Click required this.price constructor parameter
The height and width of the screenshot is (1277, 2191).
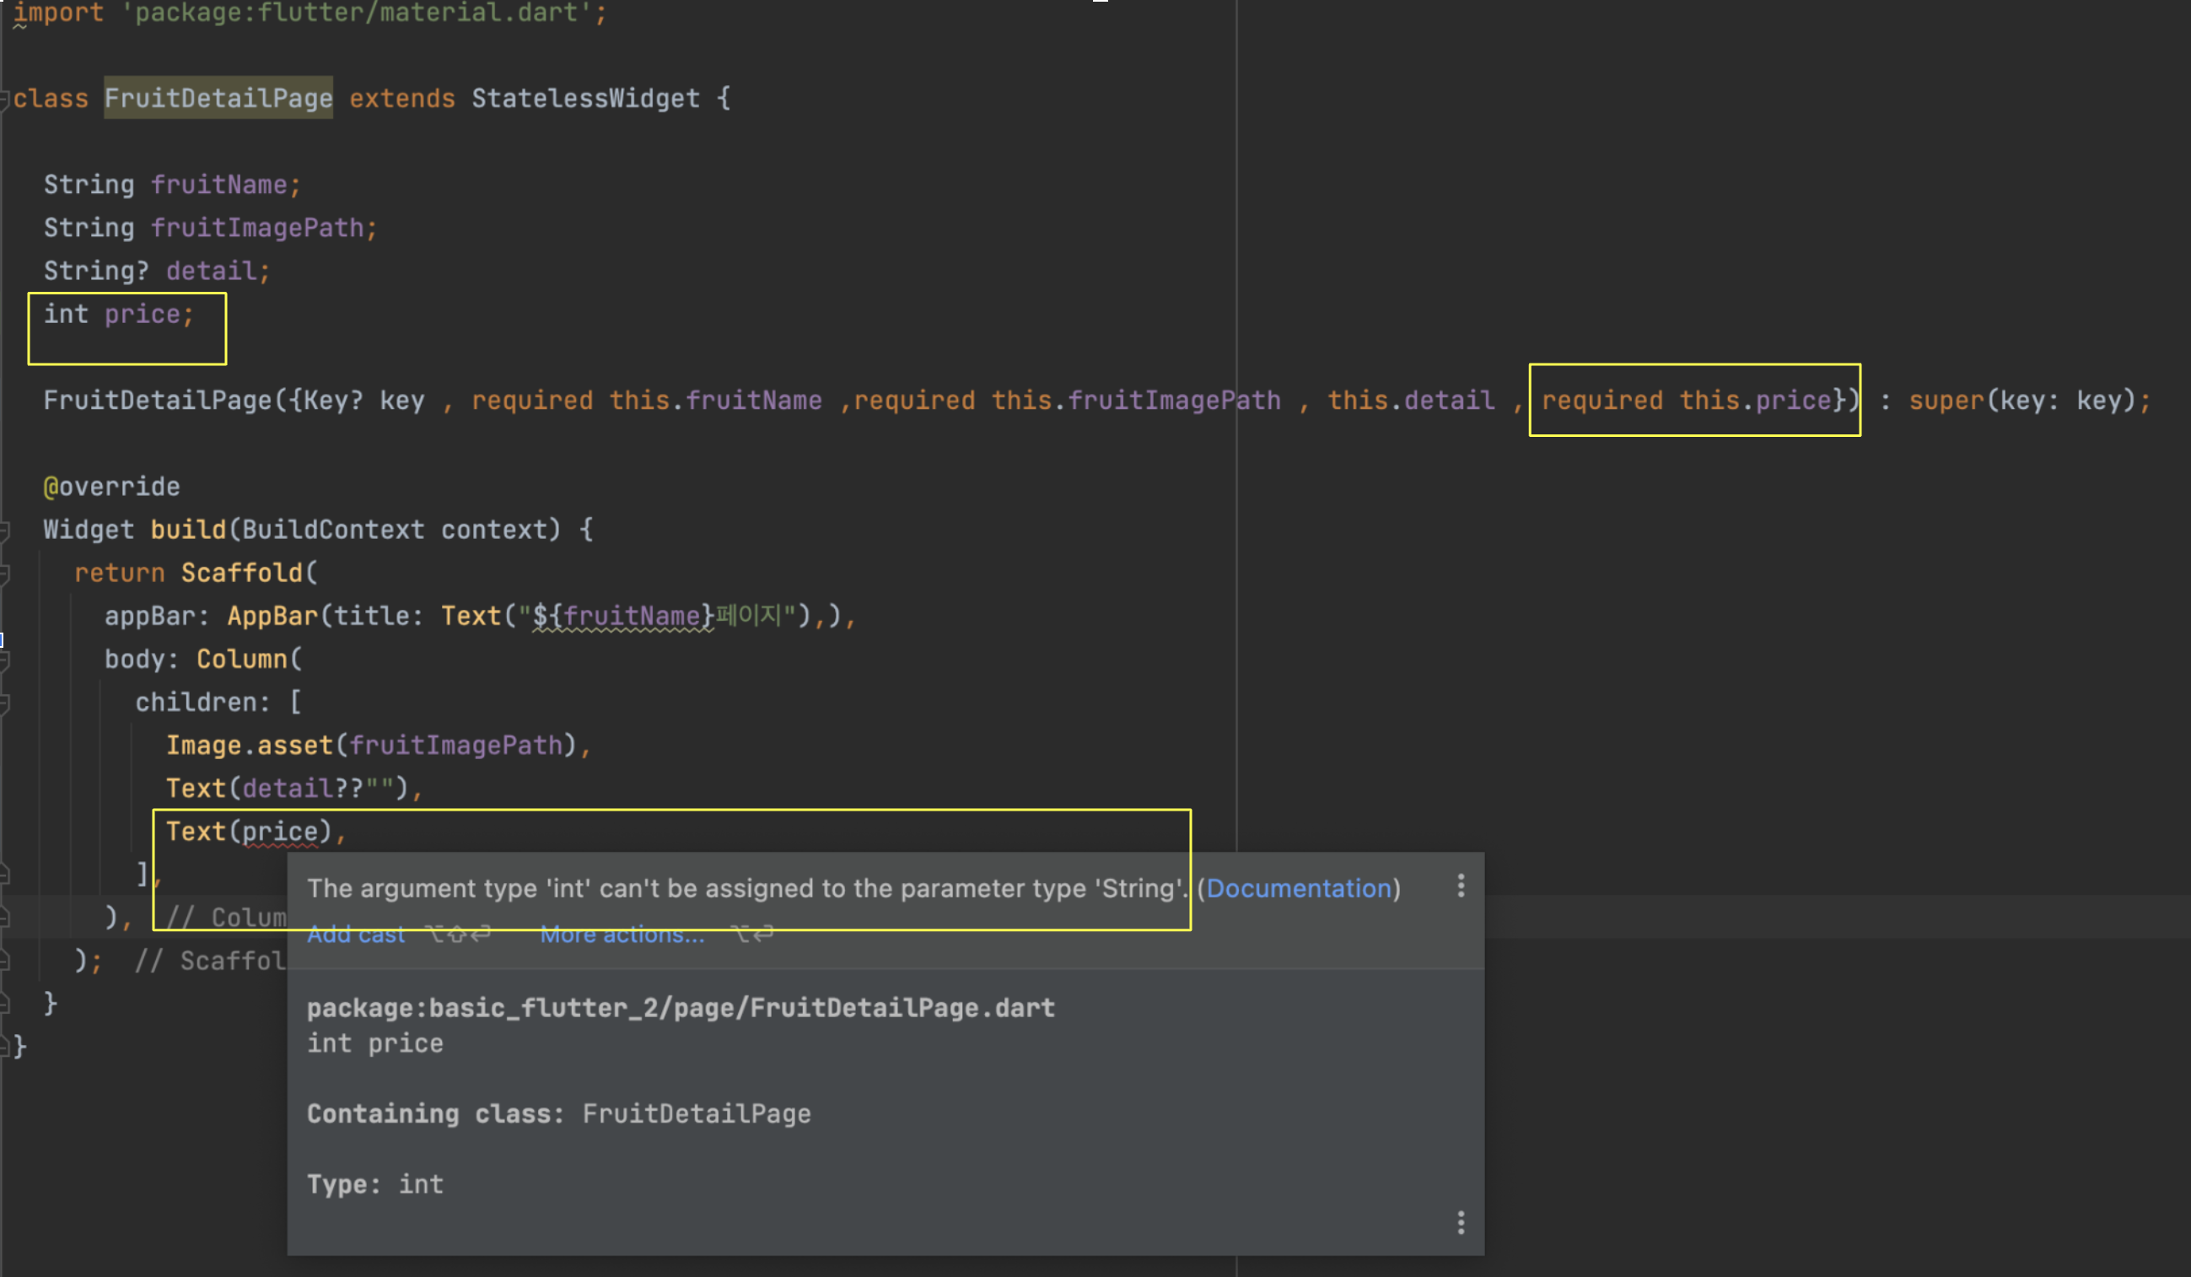pos(1686,401)
